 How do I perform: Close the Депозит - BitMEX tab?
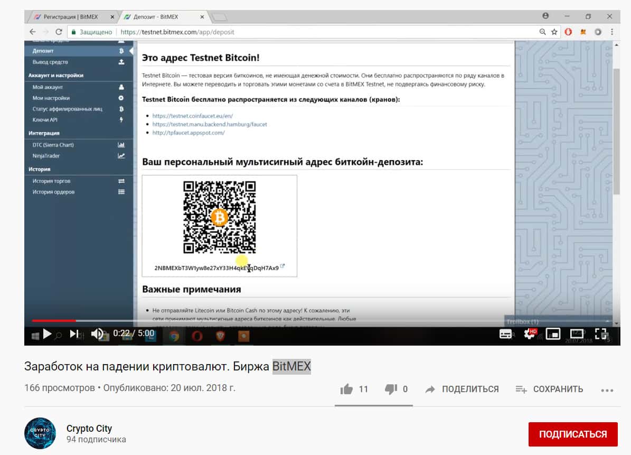pyautogui.click(x=202, y=17)
